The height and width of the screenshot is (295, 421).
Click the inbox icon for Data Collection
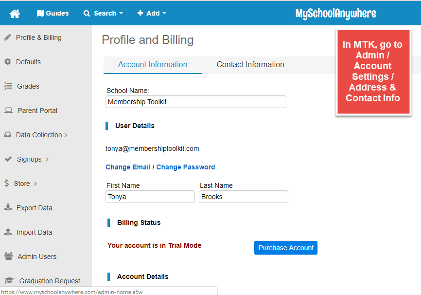point(8,134)
